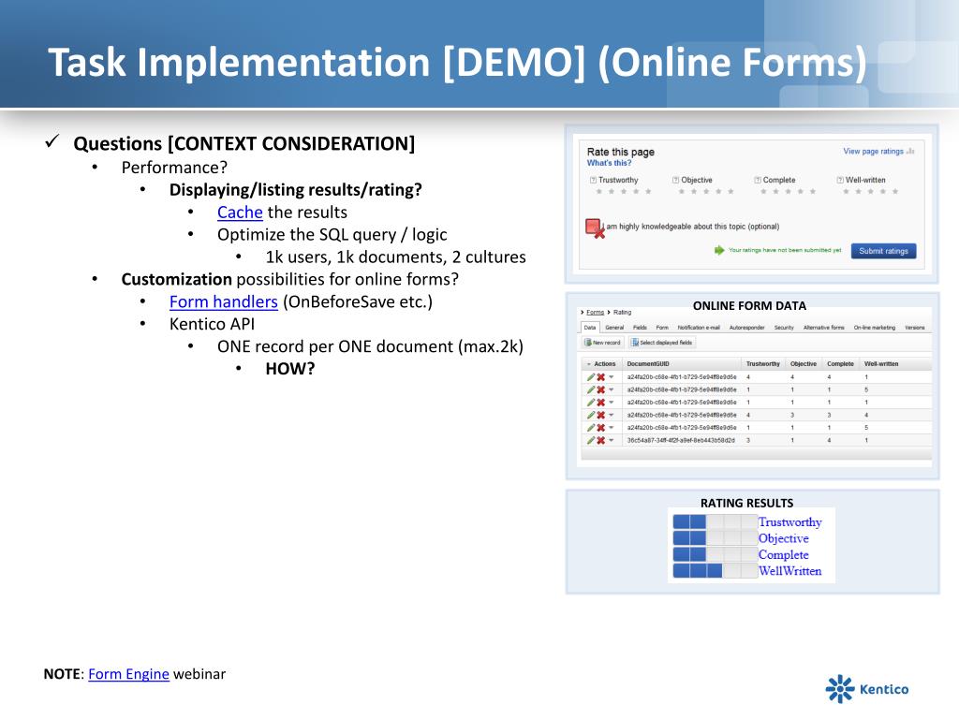Image resolution: width=959 pixels, height=719 pixels.
Task: Expand actions menu for record rated 4, 4, 4, 1
Action: (x=611, y=377)
